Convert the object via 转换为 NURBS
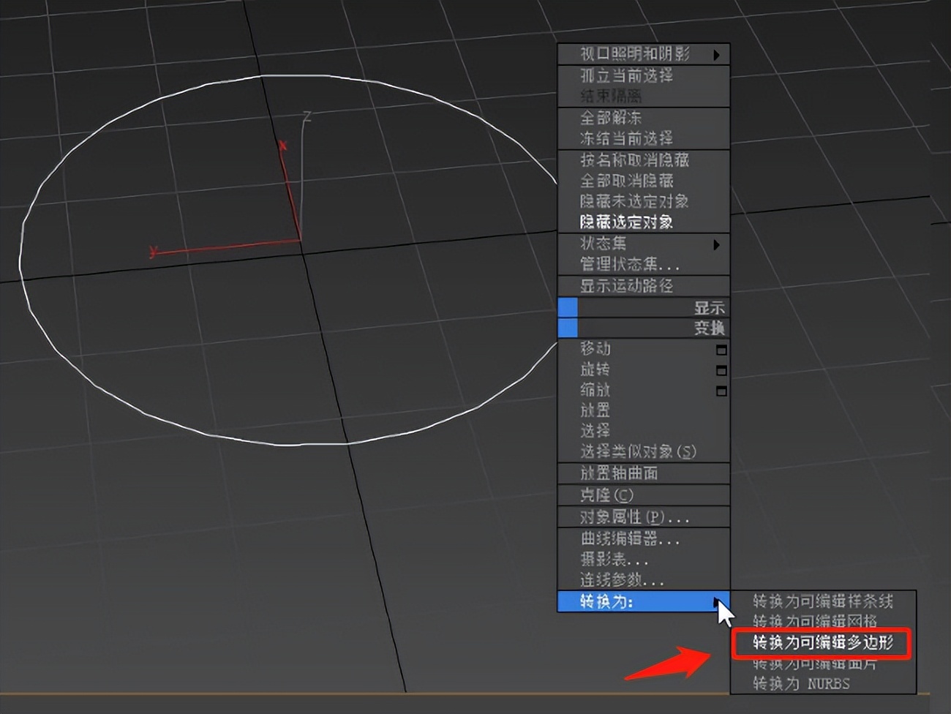Viewport: 951px width, 714px height. (801, 684)
